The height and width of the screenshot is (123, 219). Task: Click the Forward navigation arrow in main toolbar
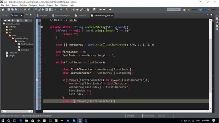pyautogui.click(x=110, y=10)
